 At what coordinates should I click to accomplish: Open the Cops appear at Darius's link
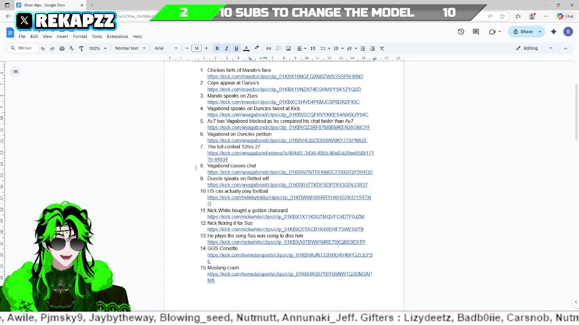click(284, 89)
